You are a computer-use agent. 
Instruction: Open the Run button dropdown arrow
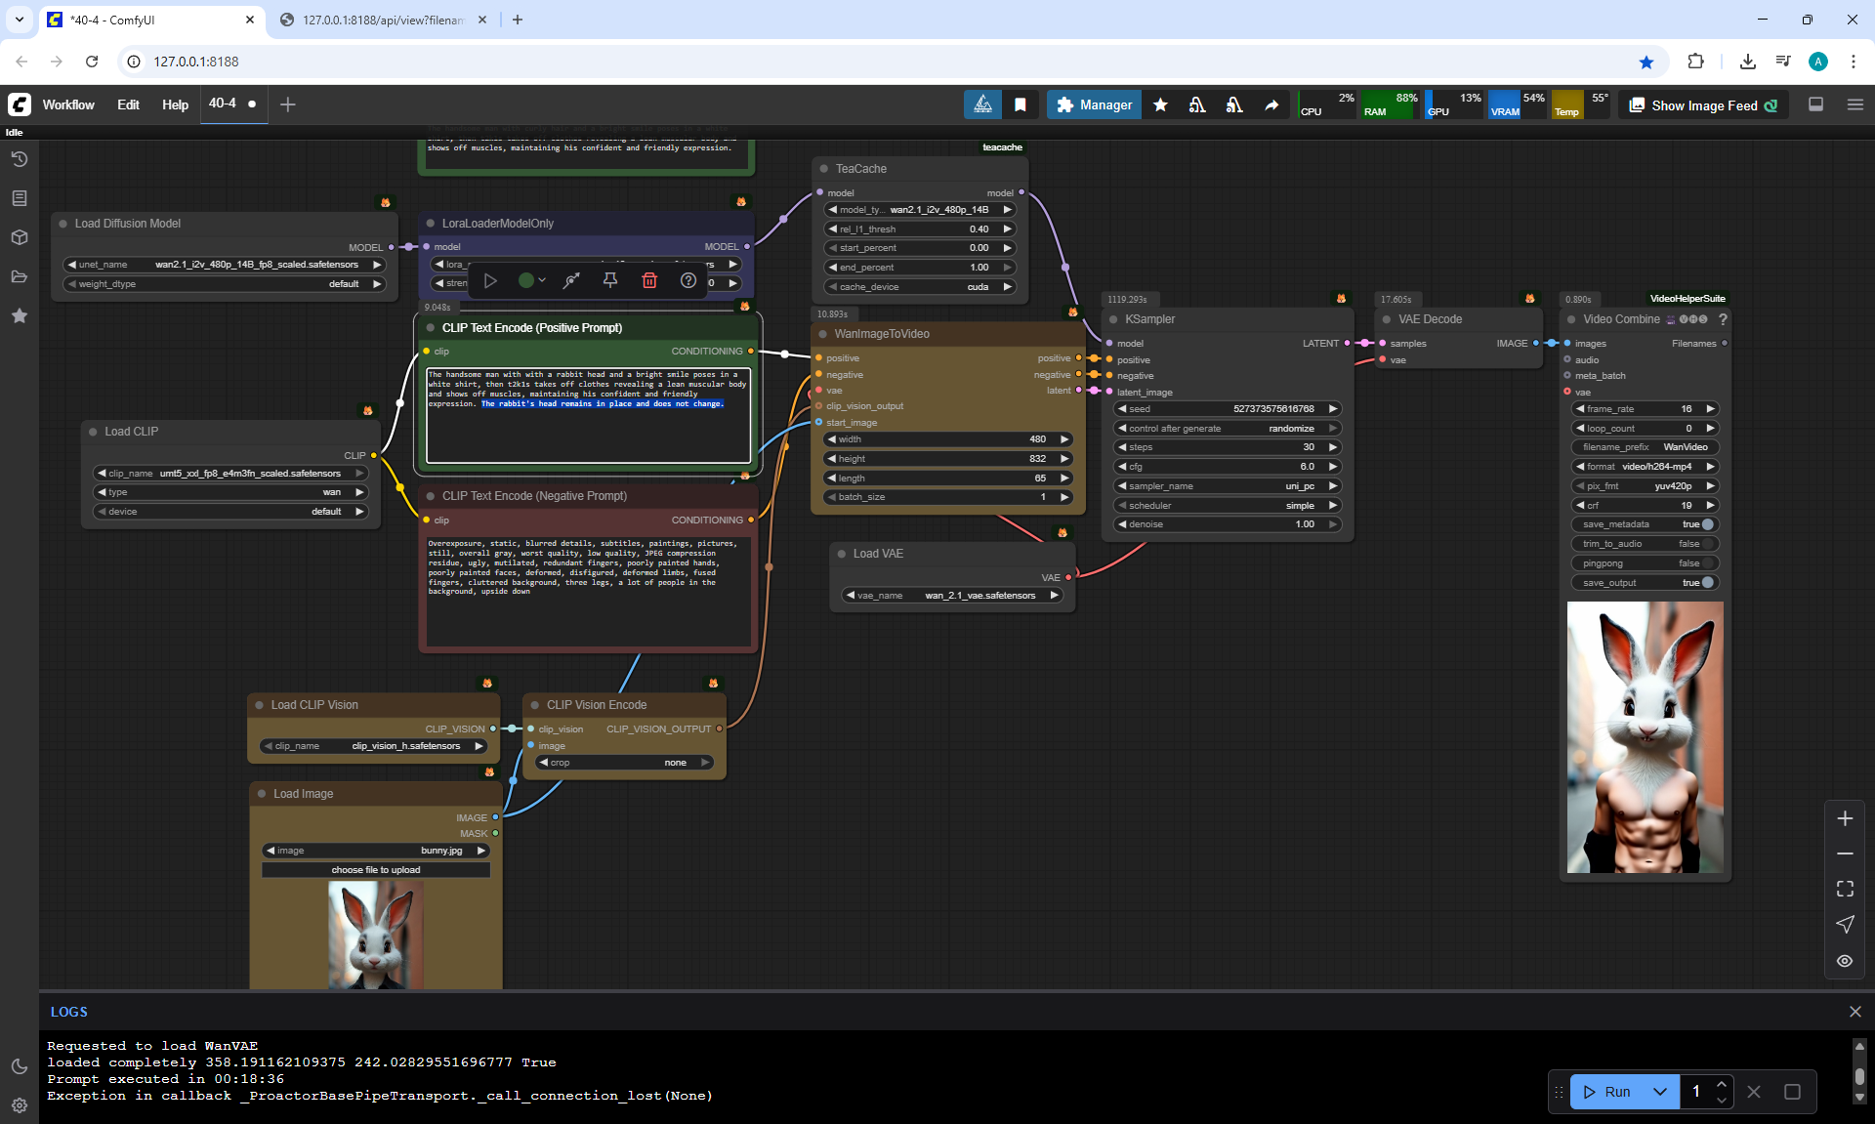click(1660, 1092)
